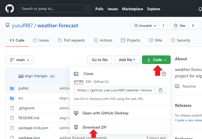
Task: Open the public folder
Action: point(24,88)
